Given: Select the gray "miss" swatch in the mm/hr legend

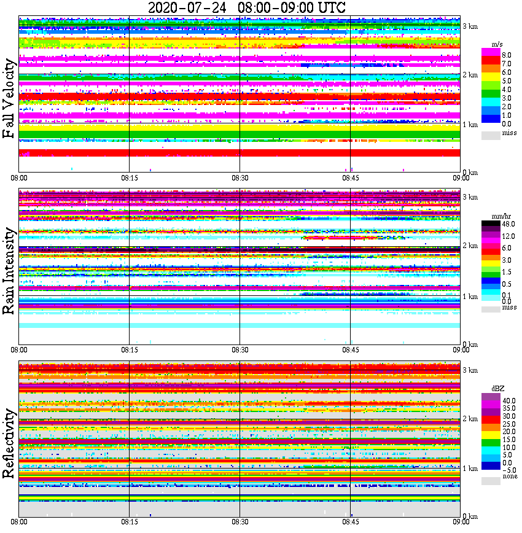Looking at the screenshot, I should point(491,309).
